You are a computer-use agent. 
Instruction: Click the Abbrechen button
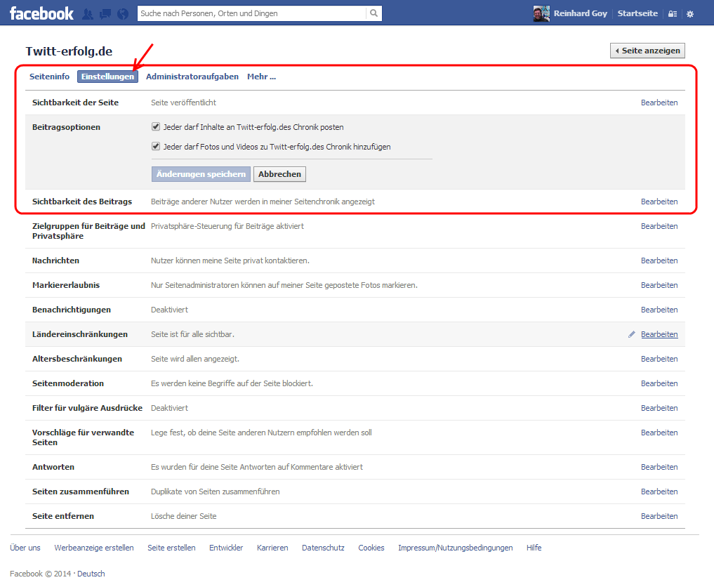pos(279,174)
